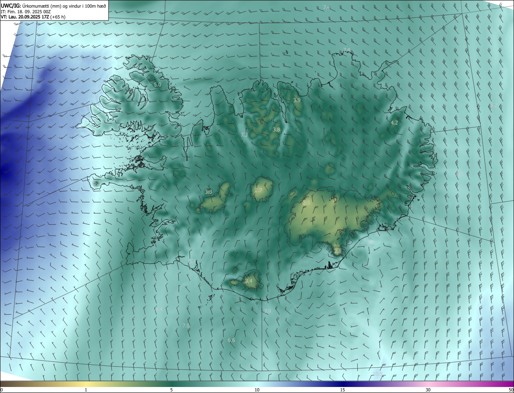Click the title "Úrkomumætti (mm) og vindur í 100m hæð"

64,5
